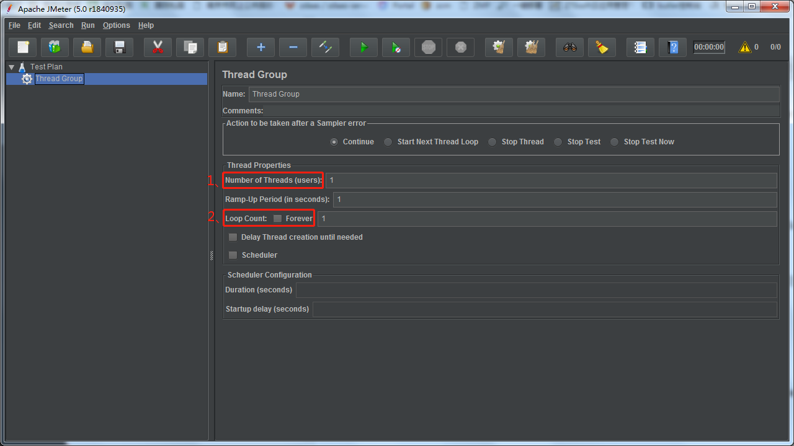This screenshot has height=446, width=794.
Task: Click the warning count 0 text
Action: pos(756,47)
